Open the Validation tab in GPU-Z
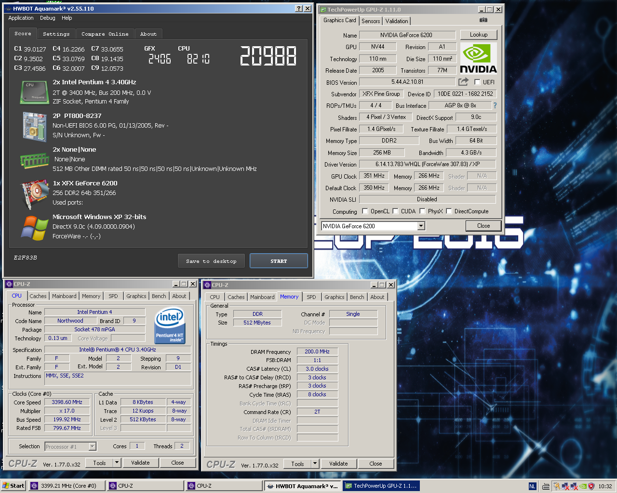Image resolution: width=617 pixels, height=493 pixels. point(397,21)
